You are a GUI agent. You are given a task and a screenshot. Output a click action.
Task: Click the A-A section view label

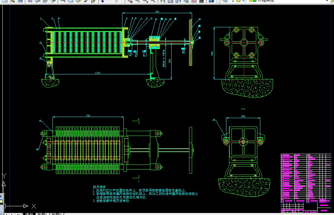point(243,109)
